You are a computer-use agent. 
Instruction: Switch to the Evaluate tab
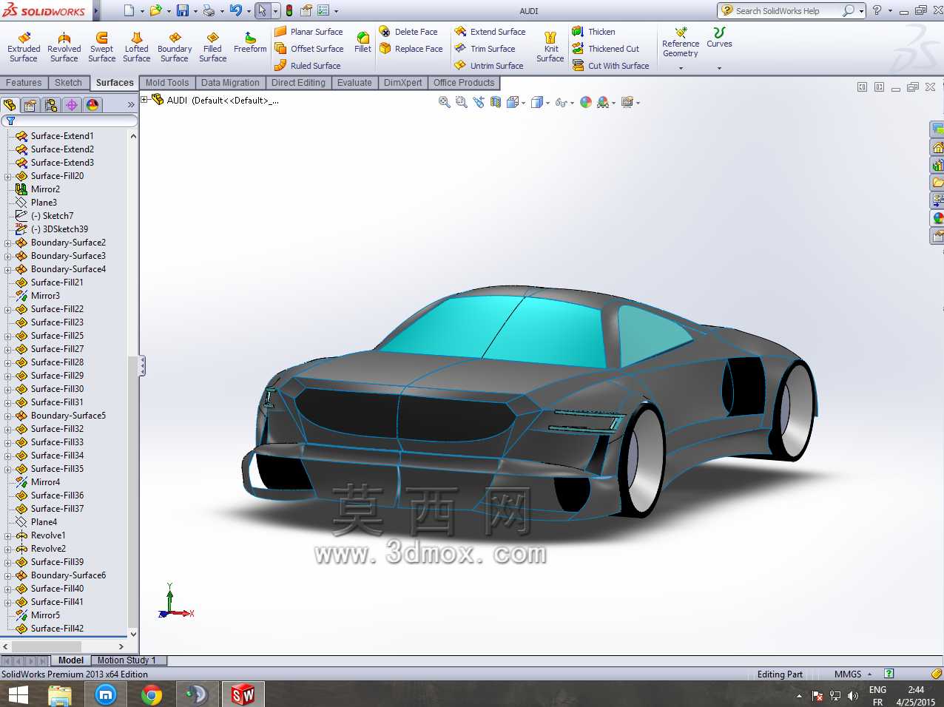coord(354,83)
